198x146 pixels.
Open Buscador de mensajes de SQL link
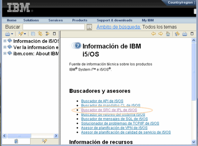(x=114, y=119)
